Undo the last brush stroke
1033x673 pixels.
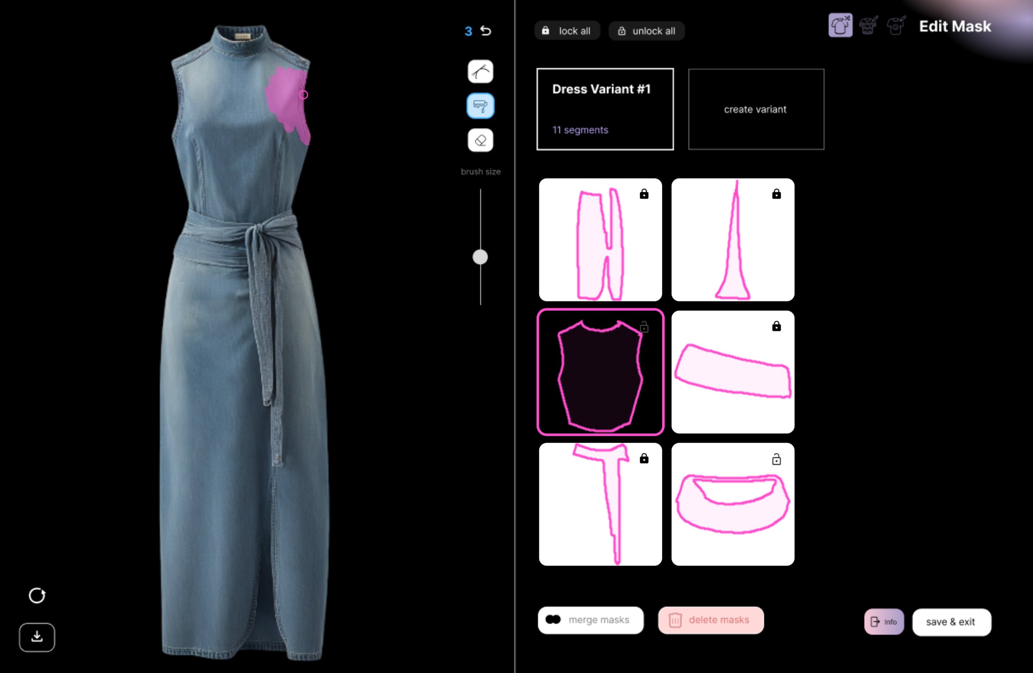pos(486,30)
